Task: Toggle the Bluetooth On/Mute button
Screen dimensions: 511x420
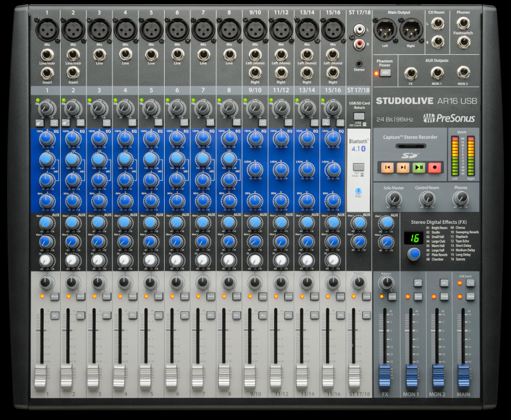Action: (x=358, y=167)
